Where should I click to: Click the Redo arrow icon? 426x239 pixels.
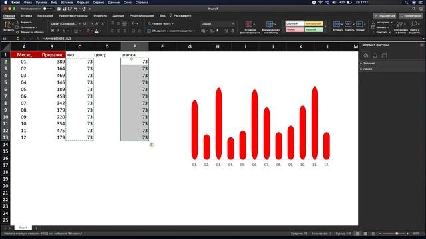click(x=84, y=9)
